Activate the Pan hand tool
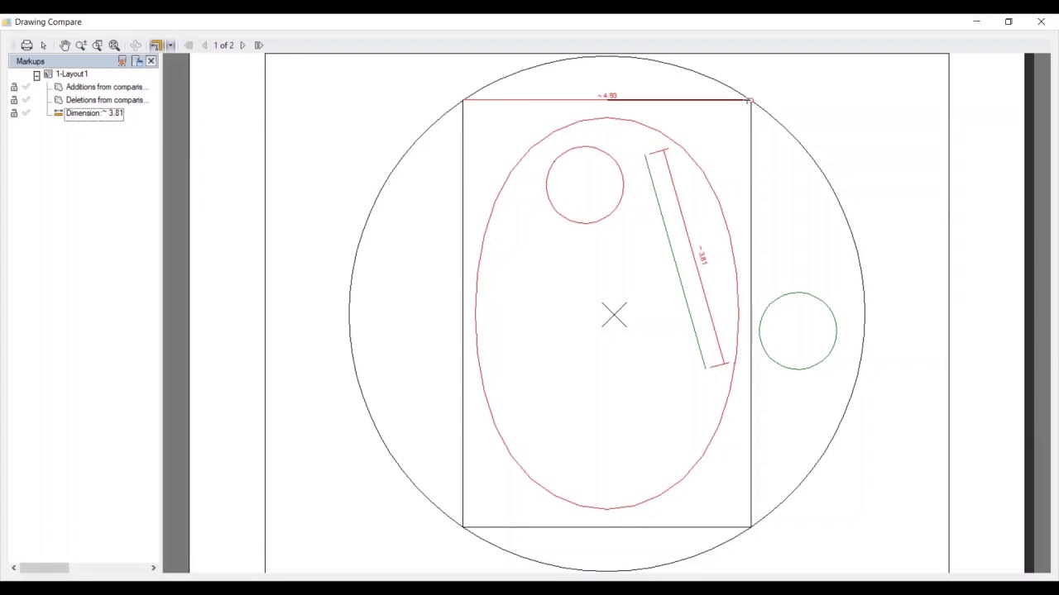Viewport: 1059px width, 595px height. tap(65, 45)
